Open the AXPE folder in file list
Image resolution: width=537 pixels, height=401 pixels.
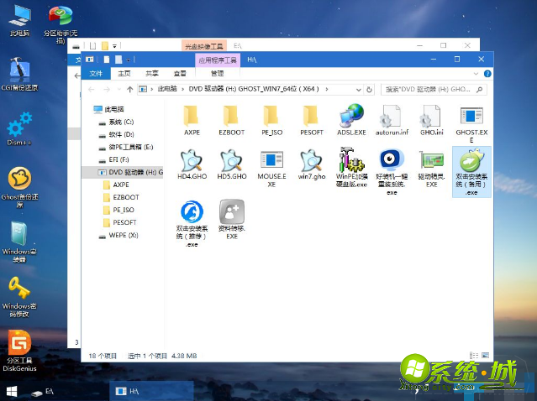coord(192,120)
